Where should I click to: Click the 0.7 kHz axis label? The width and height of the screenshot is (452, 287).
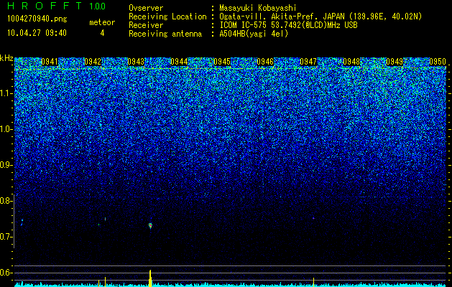pyautogui.click(x=6, y=237)
